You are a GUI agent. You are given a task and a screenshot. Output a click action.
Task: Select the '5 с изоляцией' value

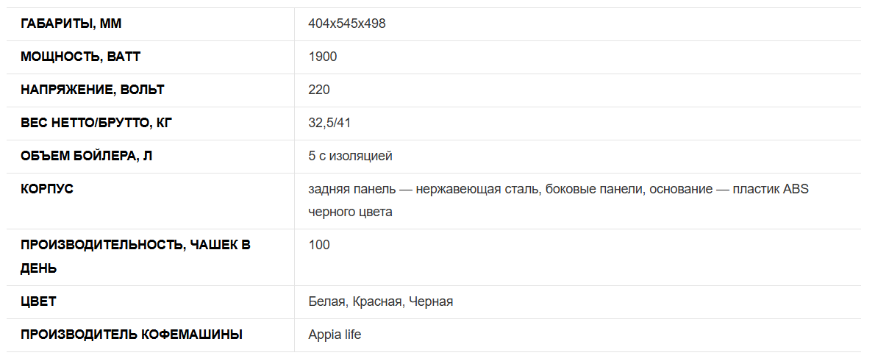[351, 156]
